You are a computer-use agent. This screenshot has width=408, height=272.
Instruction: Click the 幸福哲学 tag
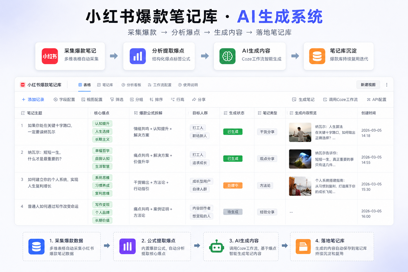point(102,151)
